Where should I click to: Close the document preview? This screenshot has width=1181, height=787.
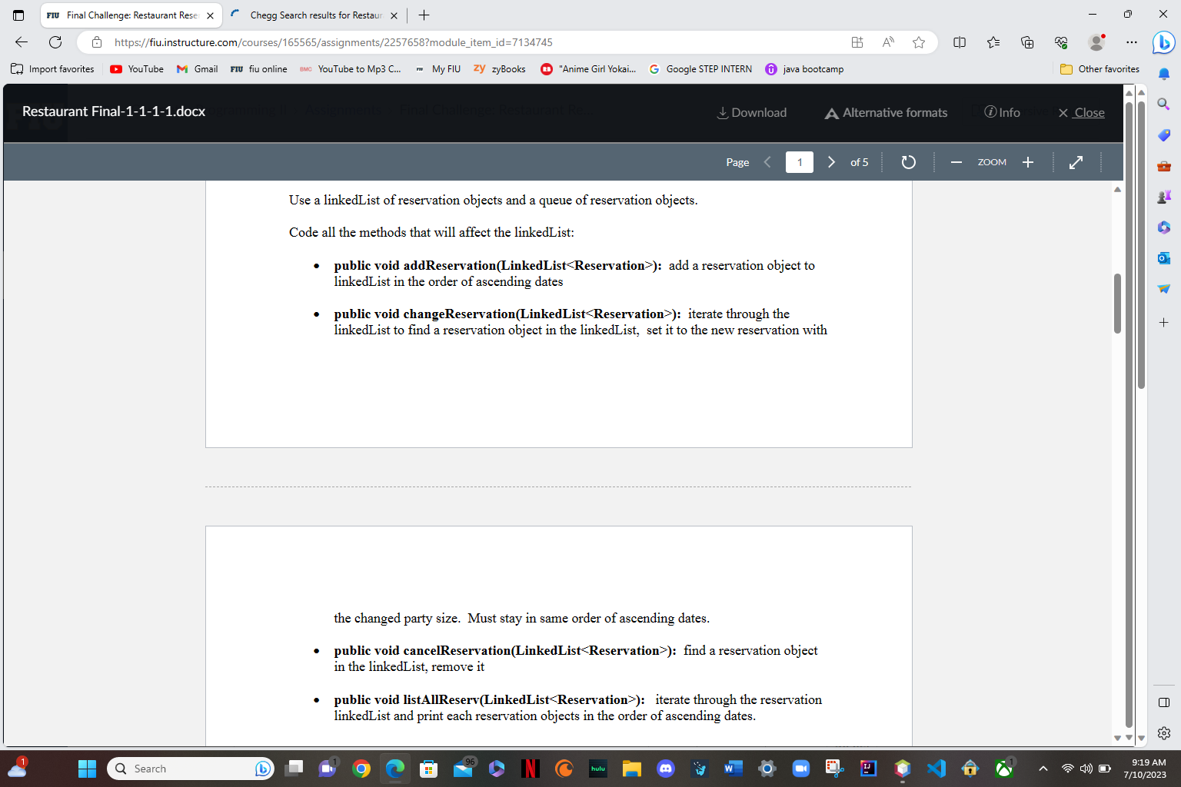tap(1081, 112)
